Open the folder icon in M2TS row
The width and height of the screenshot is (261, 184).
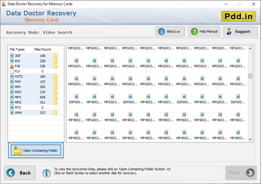pyautogui.click(x=55, y=76)
